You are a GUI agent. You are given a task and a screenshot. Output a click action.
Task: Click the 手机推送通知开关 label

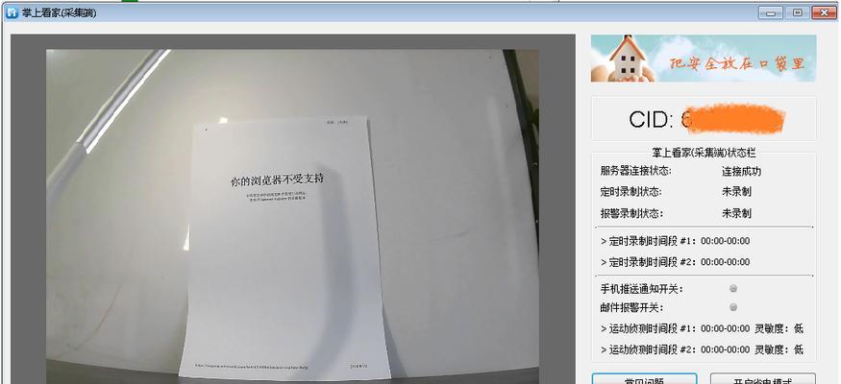pyautogui.click(x=641, y=289)
